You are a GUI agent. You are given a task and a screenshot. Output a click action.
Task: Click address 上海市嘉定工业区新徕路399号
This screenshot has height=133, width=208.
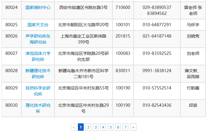pyautogui.click(x=83, y=39)
